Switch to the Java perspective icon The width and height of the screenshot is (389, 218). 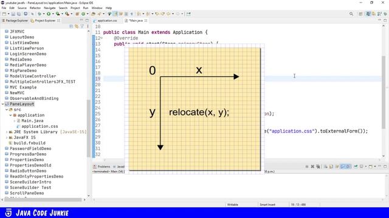pos(368,14)
